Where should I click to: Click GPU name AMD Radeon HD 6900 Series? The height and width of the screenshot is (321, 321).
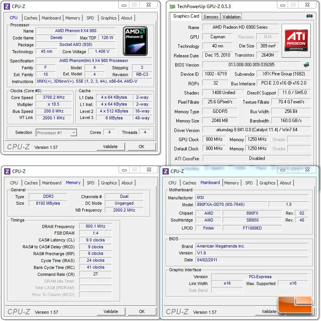(x=240, y=27)
